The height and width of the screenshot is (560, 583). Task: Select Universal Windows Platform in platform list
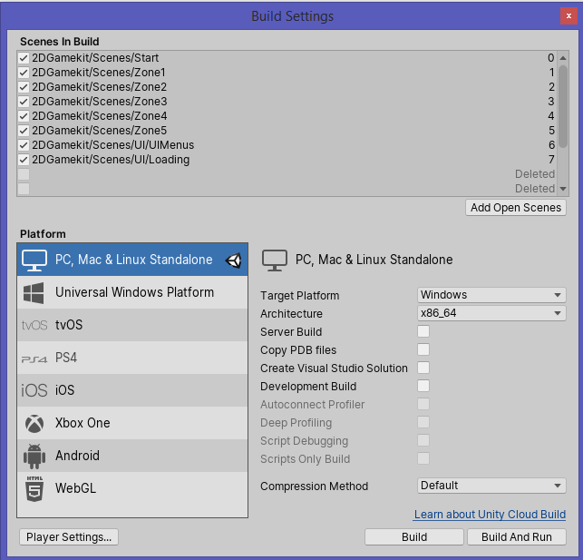click(132, 292)
